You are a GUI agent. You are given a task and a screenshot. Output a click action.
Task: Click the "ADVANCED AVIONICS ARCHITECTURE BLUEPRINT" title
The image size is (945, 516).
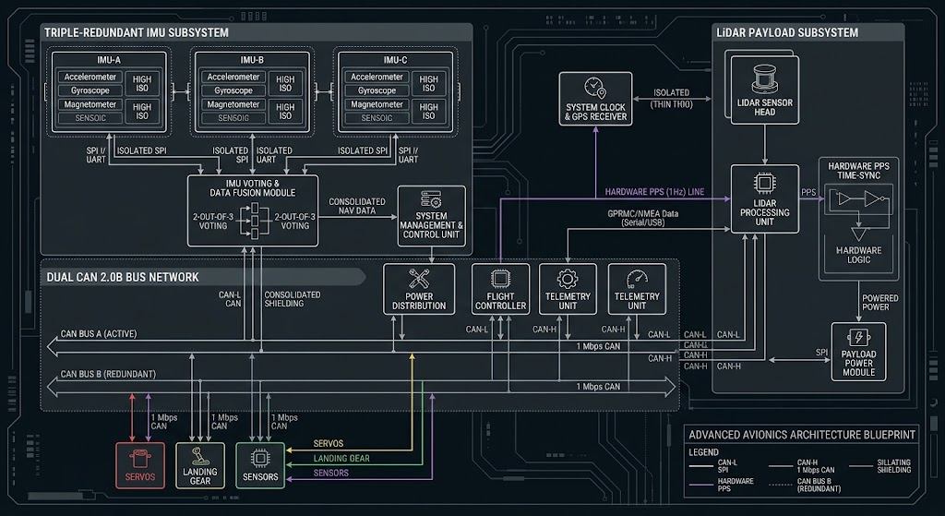point(802,435)
